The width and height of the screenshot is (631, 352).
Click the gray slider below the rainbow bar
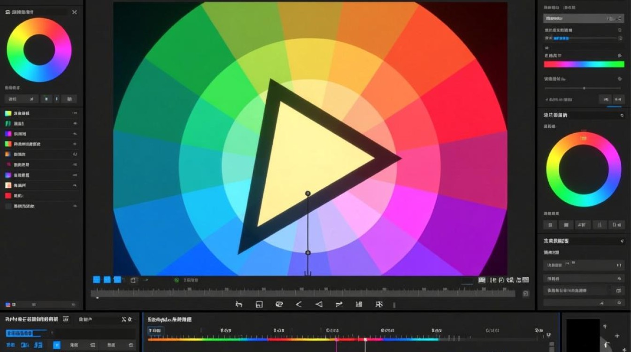582,88
